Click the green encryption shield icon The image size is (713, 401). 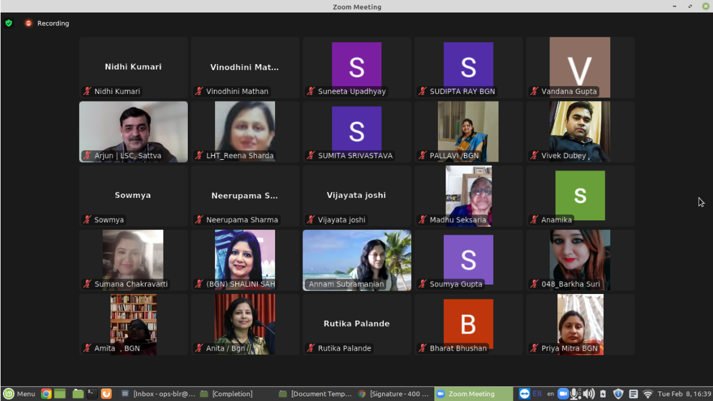8,23
